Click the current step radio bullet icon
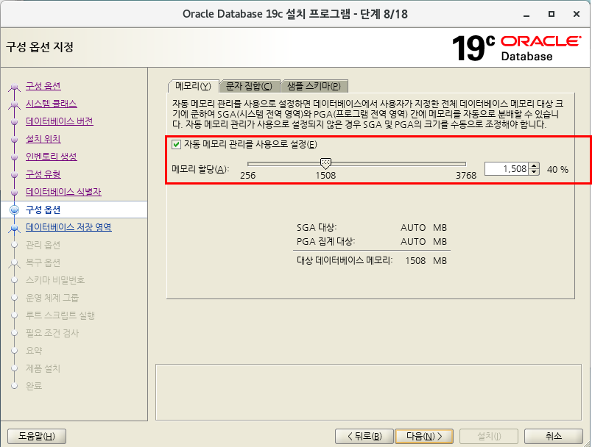This screenshot has height=447, width=592. (14, 210)
